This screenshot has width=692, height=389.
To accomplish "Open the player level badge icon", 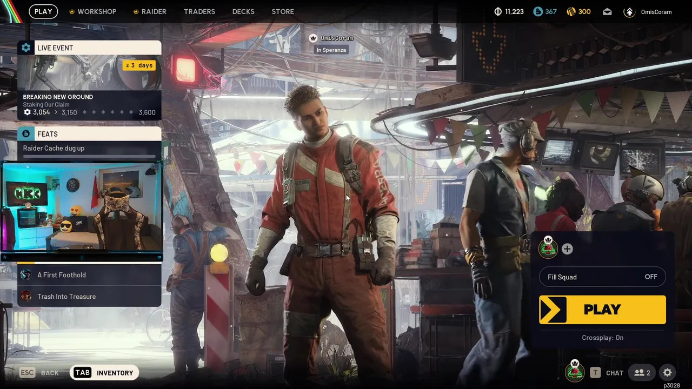I will [x=629, y=11].
